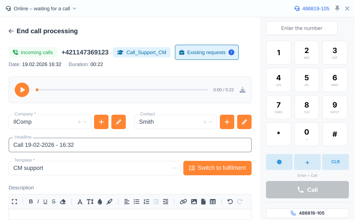
Task: Toggle bold formatting in description
Action: [31, 202]
